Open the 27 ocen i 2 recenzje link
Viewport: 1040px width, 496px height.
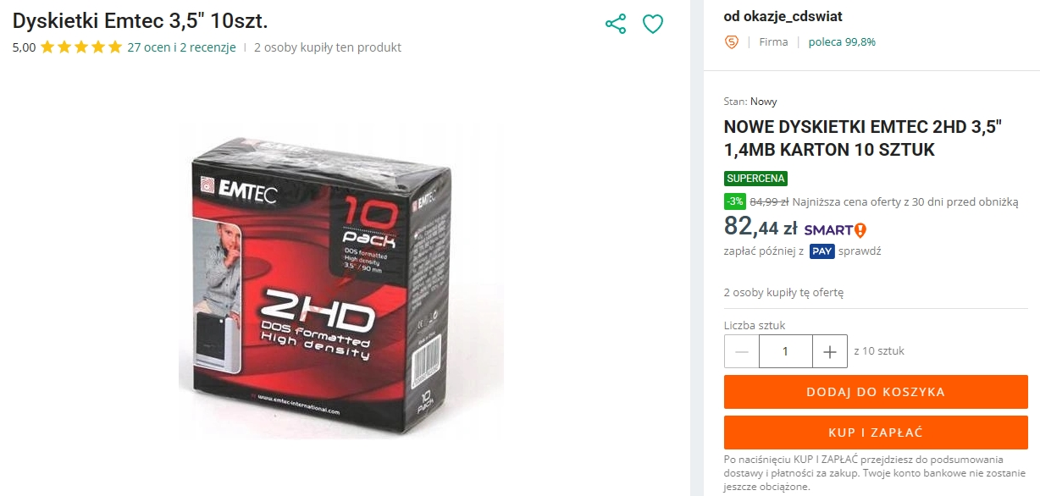181,47
